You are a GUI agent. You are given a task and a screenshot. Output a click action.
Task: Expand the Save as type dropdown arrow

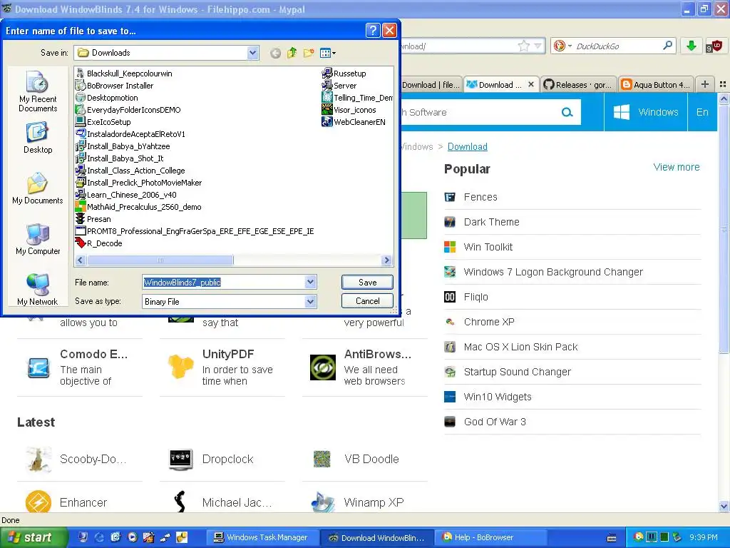[311, 302]
